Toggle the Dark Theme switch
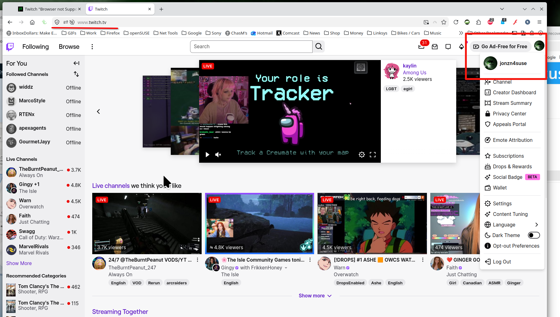The height and width of the screenshot is (317, 560). (x=534, y=235)
